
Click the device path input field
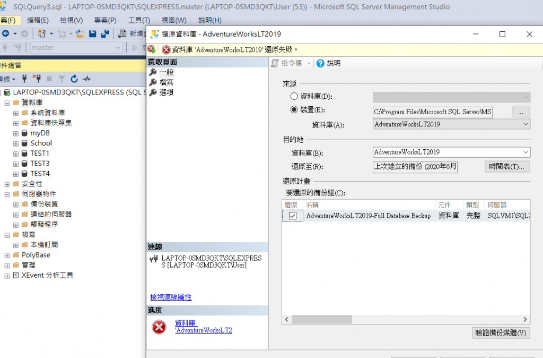coord(433,112)
